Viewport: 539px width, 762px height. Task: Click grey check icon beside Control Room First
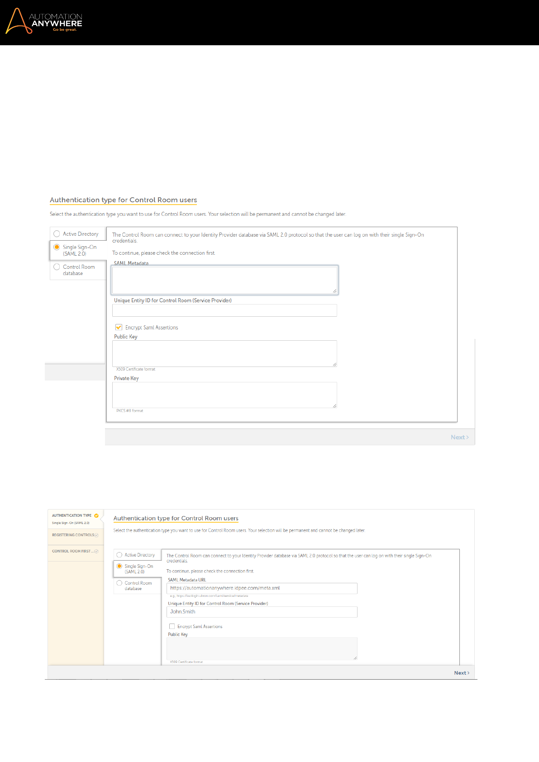point(96,551)
